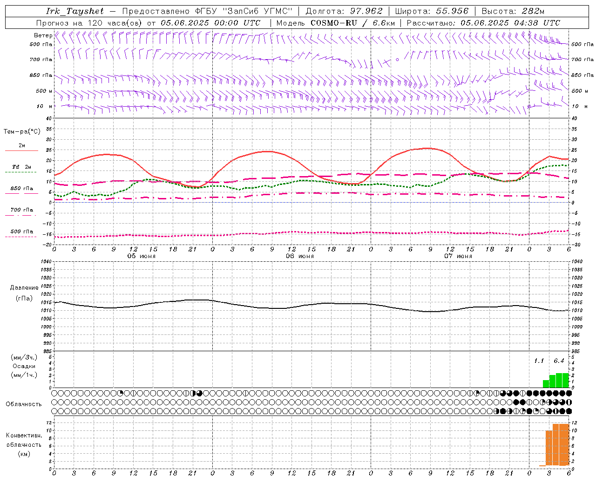Select the text Предоставлено ФГБУ "ЗапСиб УГМС"
The height and width of the screenshot is (477, 596).
pos(207,11)
